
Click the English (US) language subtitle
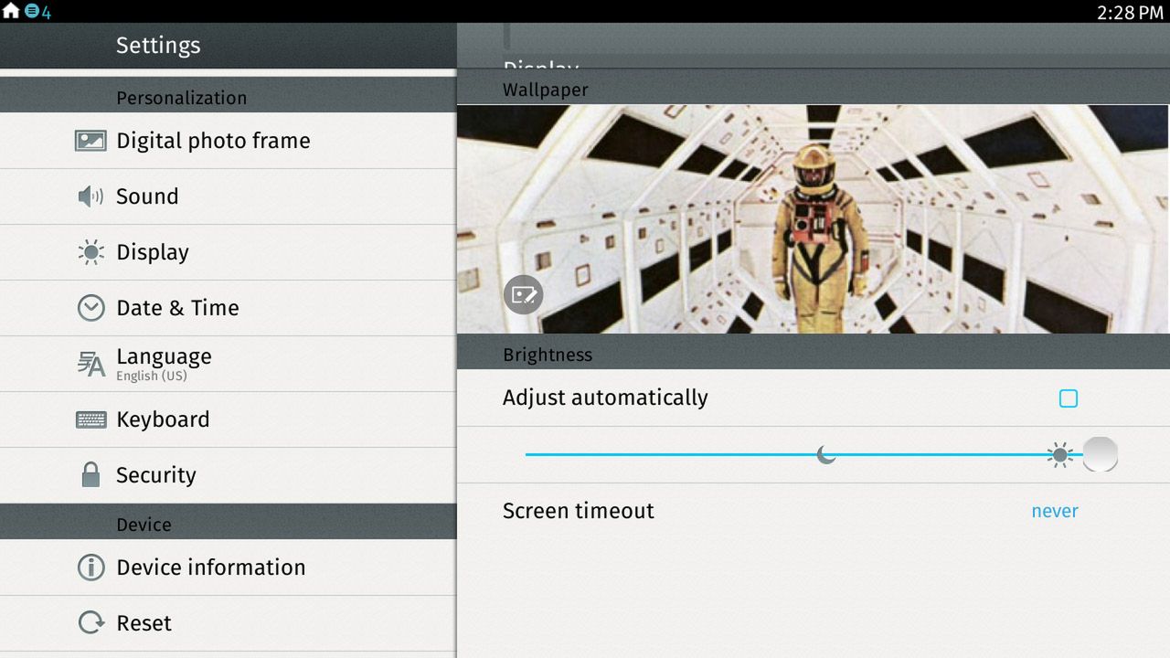(152, 377)
